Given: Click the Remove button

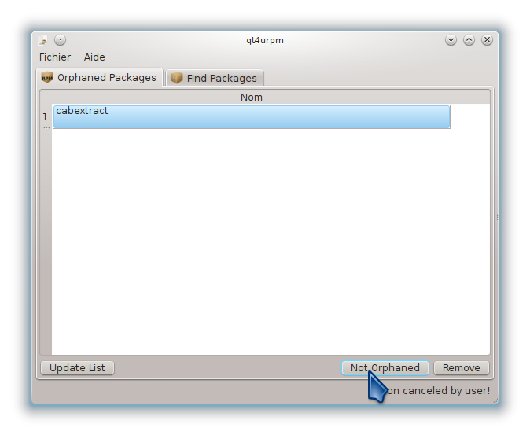Looking at the screenshot, I should (x=462, y=367).
